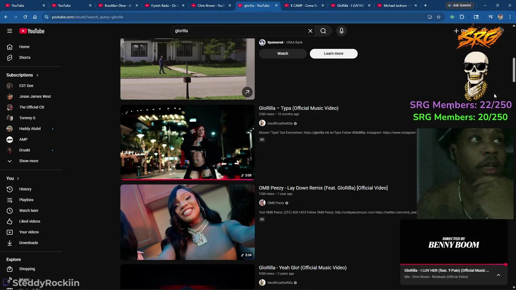Click theofficialGloRilla avatar under Typa

click(x=262, y=123)
